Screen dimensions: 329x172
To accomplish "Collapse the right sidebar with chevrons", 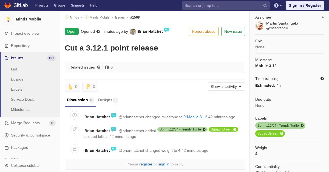I will coord(323,17).
